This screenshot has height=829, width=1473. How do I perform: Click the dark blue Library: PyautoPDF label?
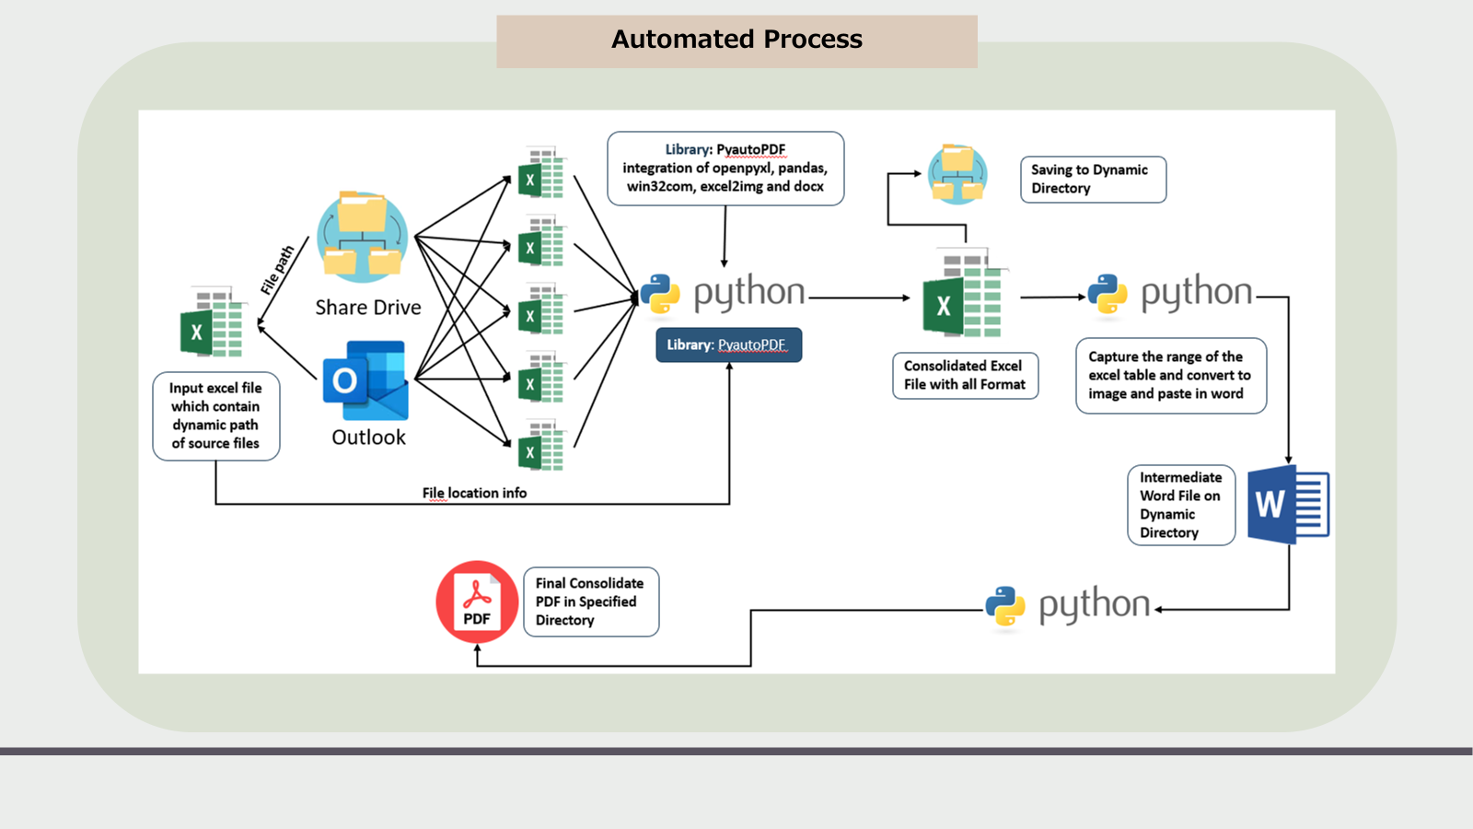728,345
